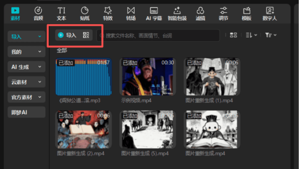Click the 导入 import button with plus
The height and width of the screenshot is (169, 299).
click(x=67, y=35)
